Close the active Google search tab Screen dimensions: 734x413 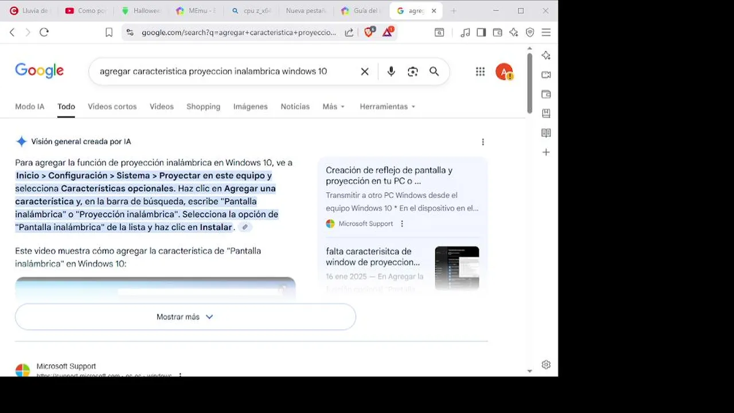[x=434, y=11]
